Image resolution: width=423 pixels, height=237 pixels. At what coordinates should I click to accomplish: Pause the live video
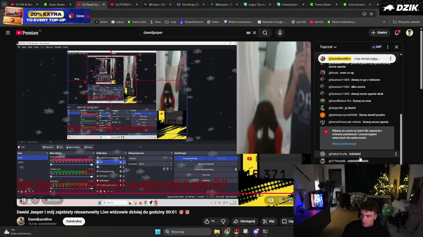24,200
